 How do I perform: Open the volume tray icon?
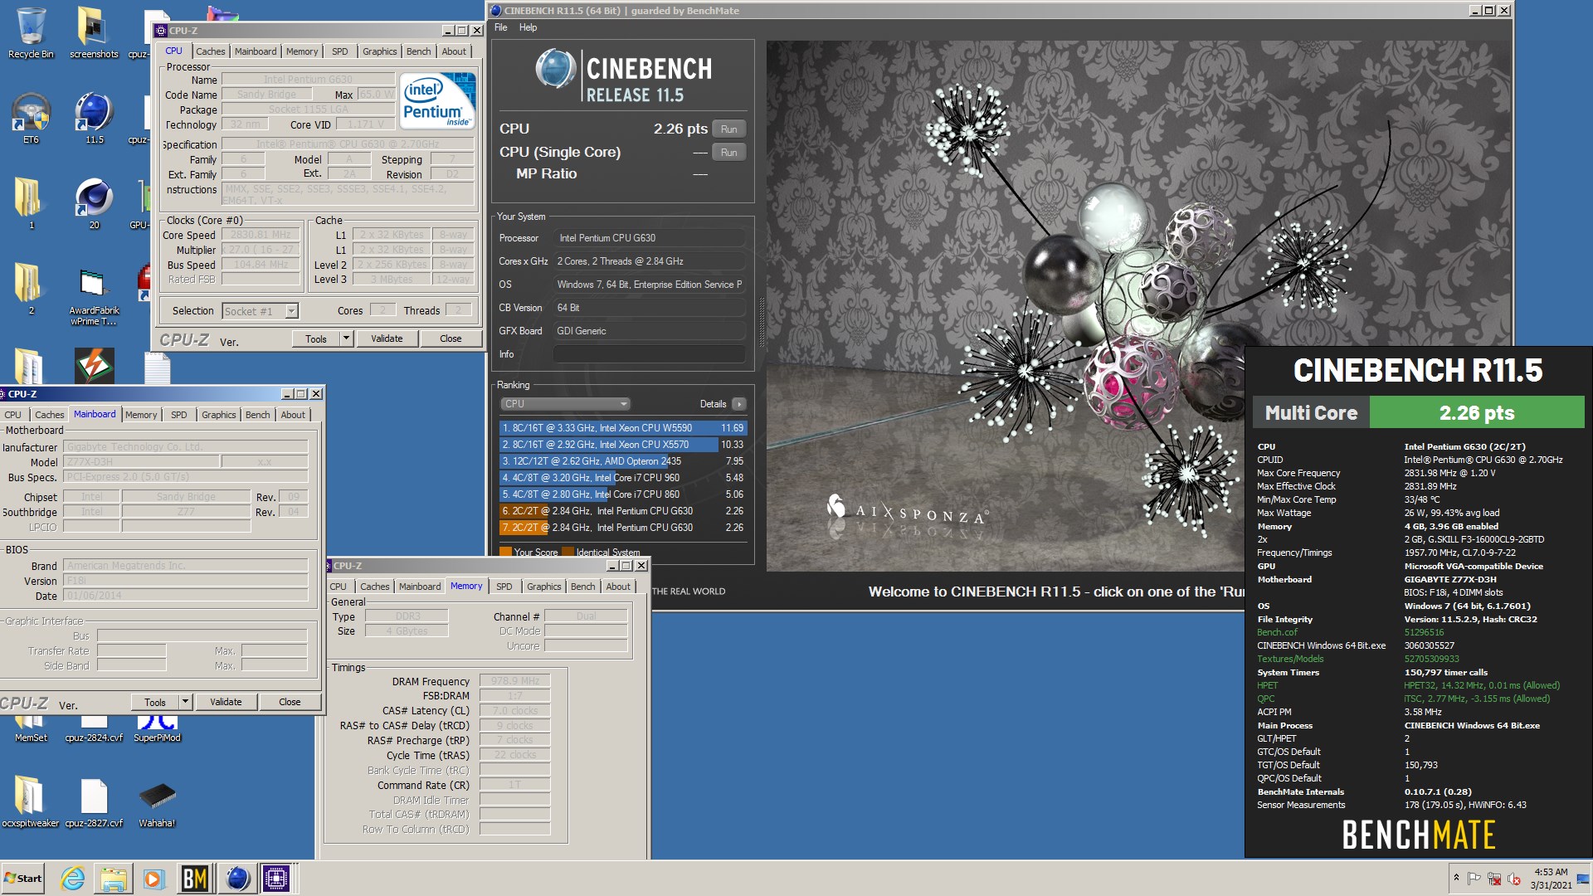1513,879
